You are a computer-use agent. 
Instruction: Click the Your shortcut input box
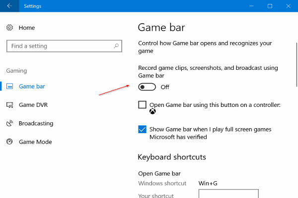tap(228, 194)
